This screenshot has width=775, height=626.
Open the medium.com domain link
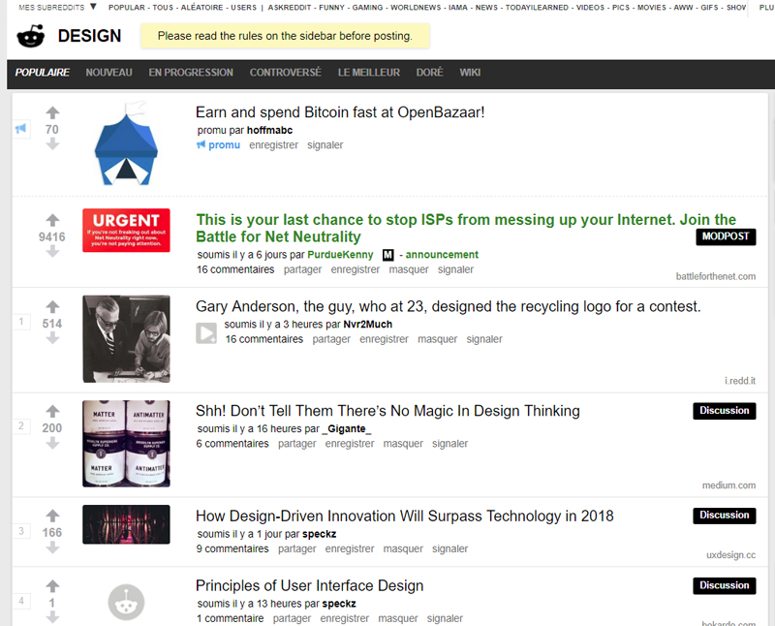coord(729,485)
